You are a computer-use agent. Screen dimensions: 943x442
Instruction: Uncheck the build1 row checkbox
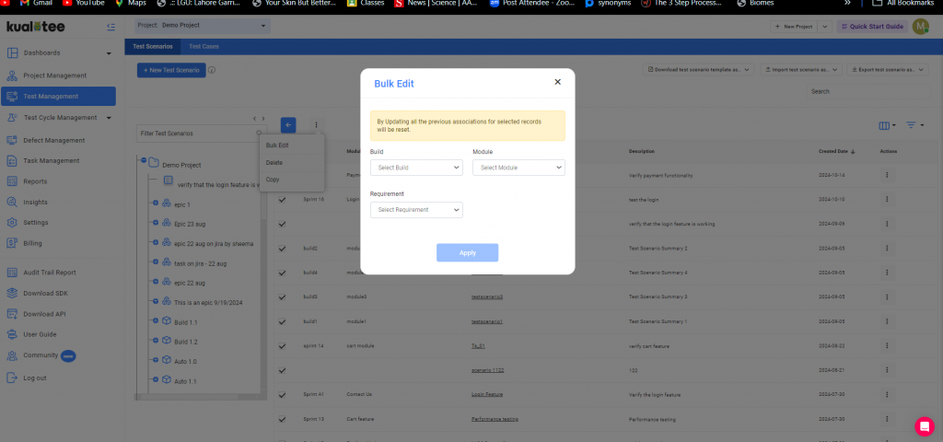(x=282, y=321)
